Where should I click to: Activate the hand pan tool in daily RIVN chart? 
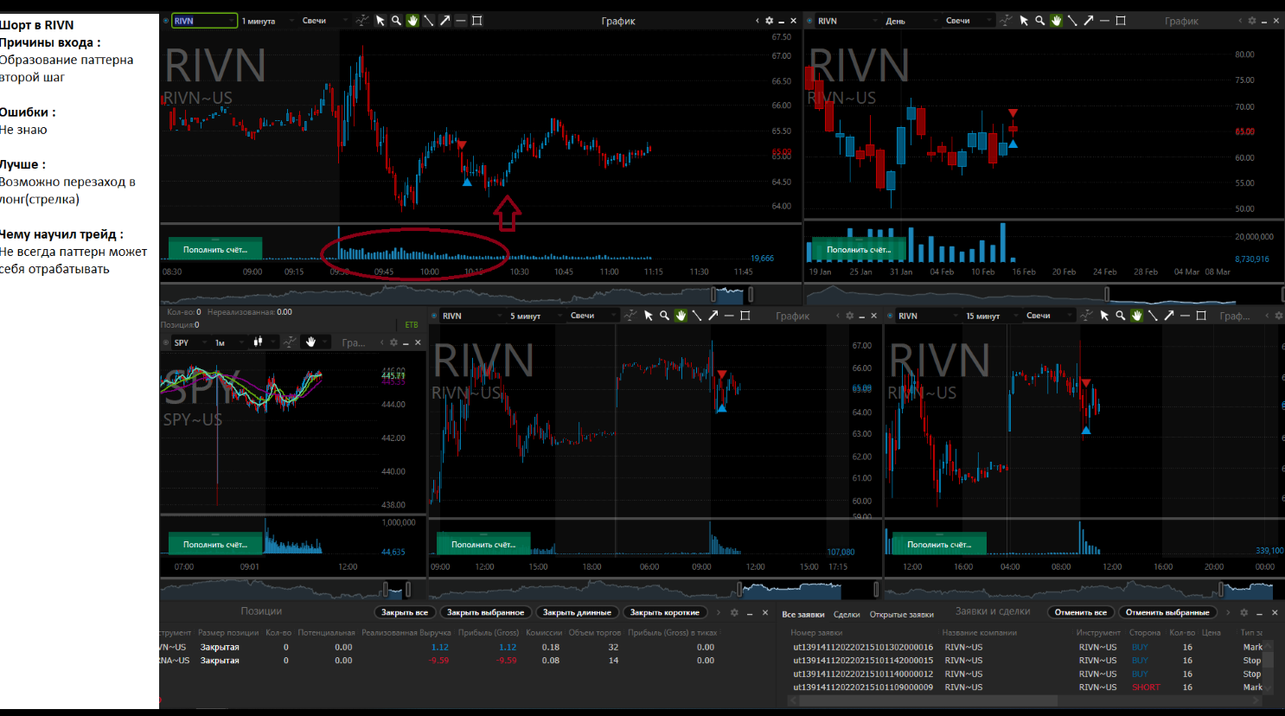(x=1056, y=21)
